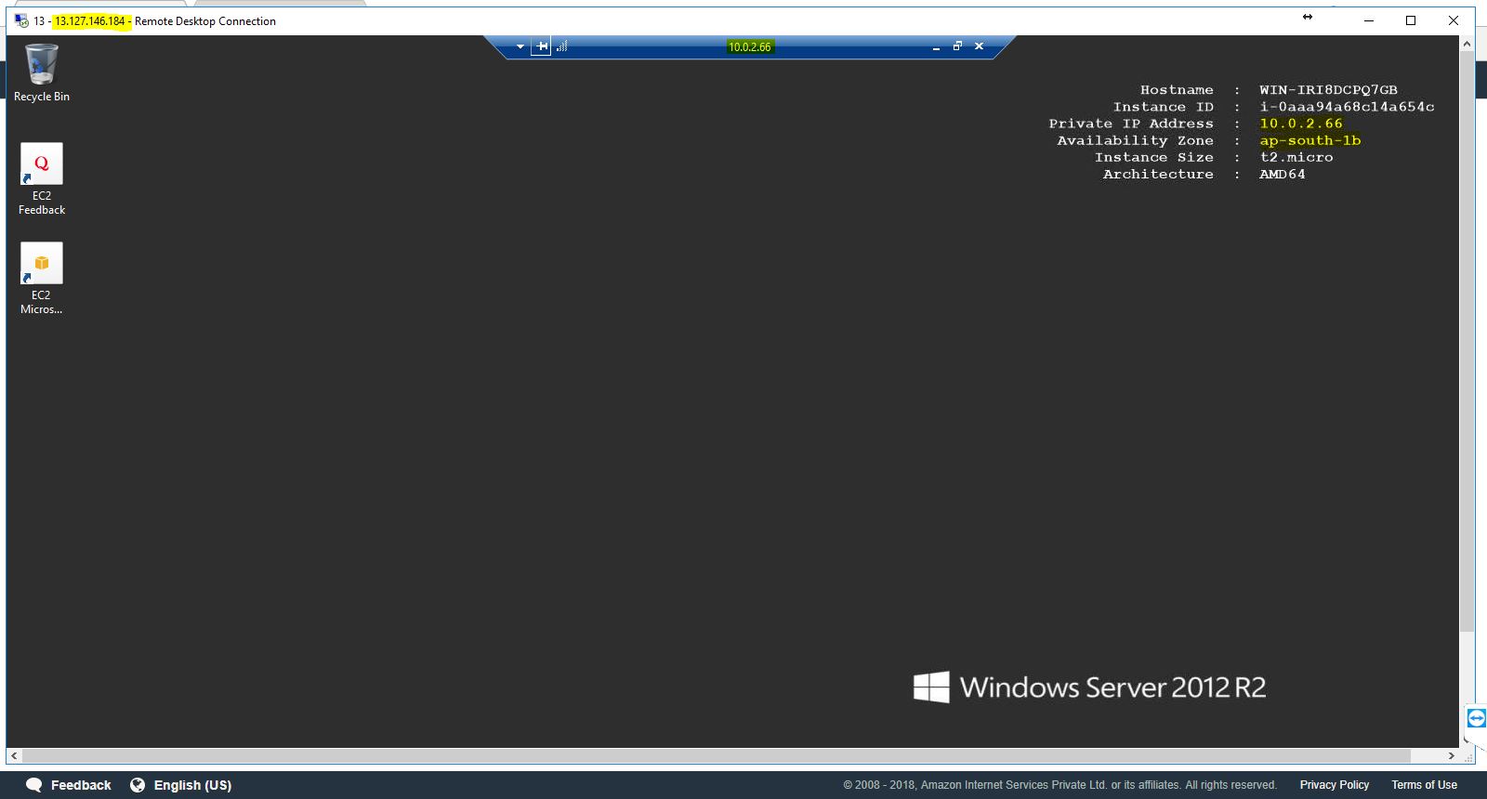Image resolution: width=1487 pixels, height=799 pixels.
Task: Click the connection signal strength icon
Action: pos(562,46)
